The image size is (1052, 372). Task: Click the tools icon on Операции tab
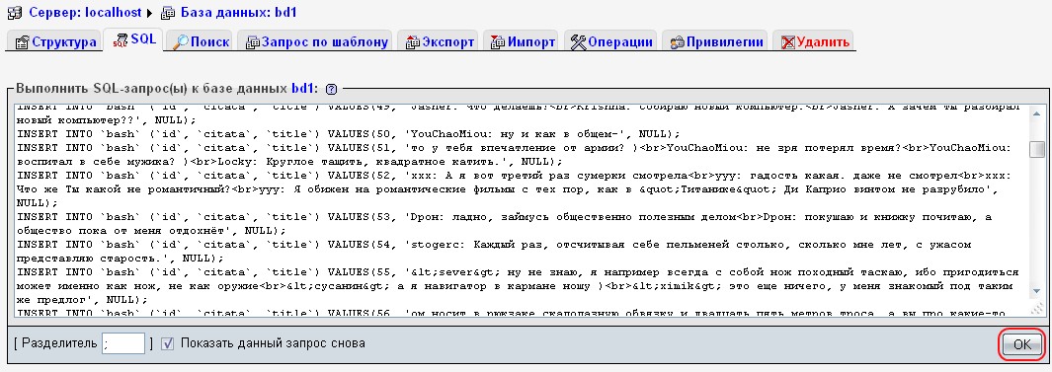coord(578,42)
